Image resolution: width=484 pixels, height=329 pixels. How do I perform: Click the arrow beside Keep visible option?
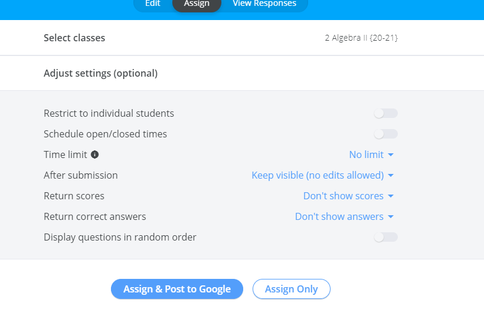pos(390,176)
